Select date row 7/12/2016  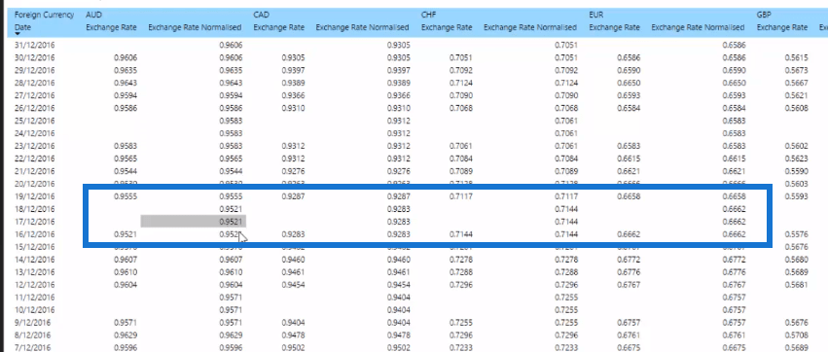[x=34, y=348]
